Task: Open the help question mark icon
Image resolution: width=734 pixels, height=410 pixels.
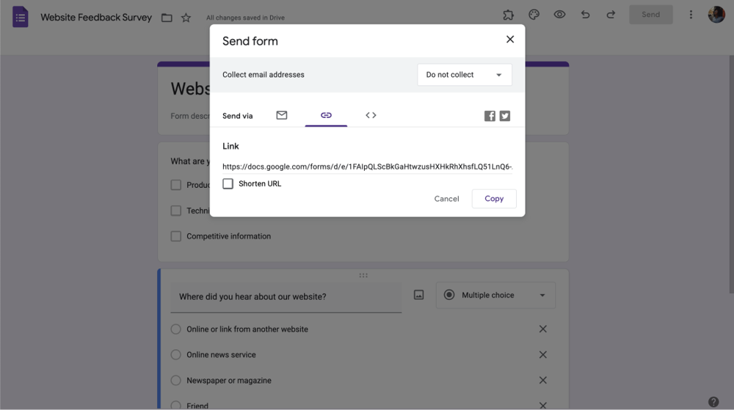Action: click(713, 401)
